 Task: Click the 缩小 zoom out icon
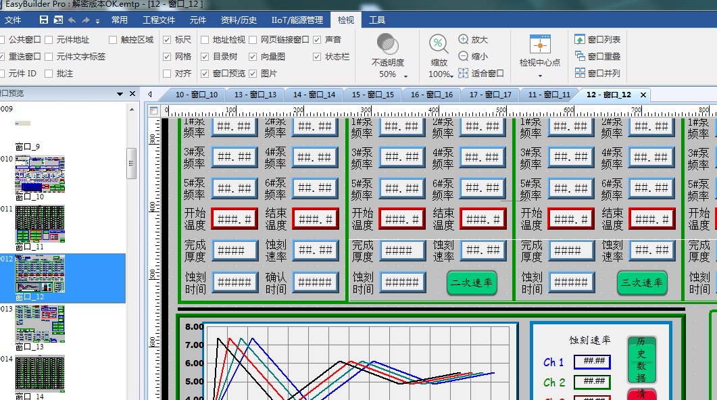(464, 57)
